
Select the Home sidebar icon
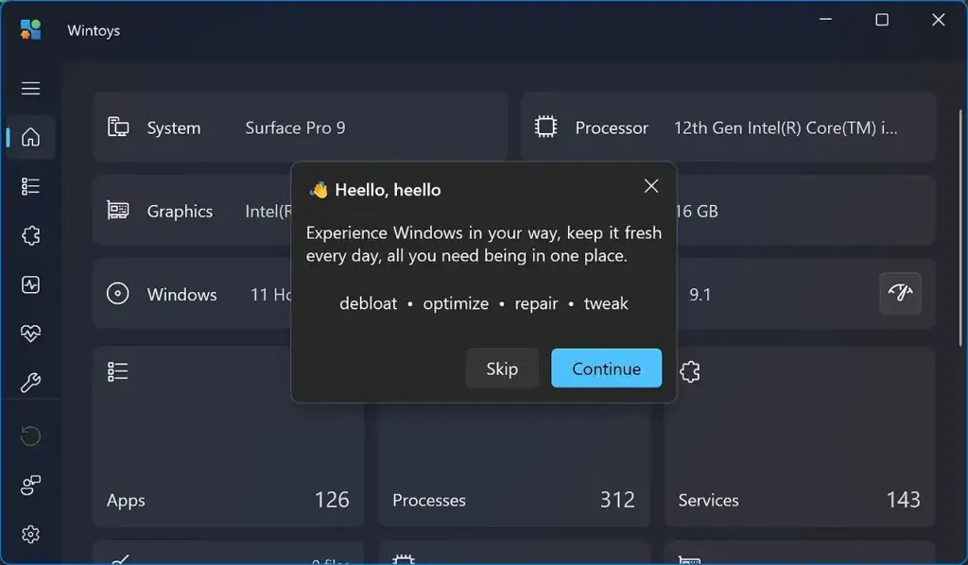click(x=30, y=137)
